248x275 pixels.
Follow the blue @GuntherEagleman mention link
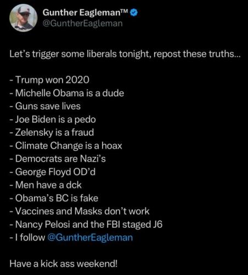point(90,238)
